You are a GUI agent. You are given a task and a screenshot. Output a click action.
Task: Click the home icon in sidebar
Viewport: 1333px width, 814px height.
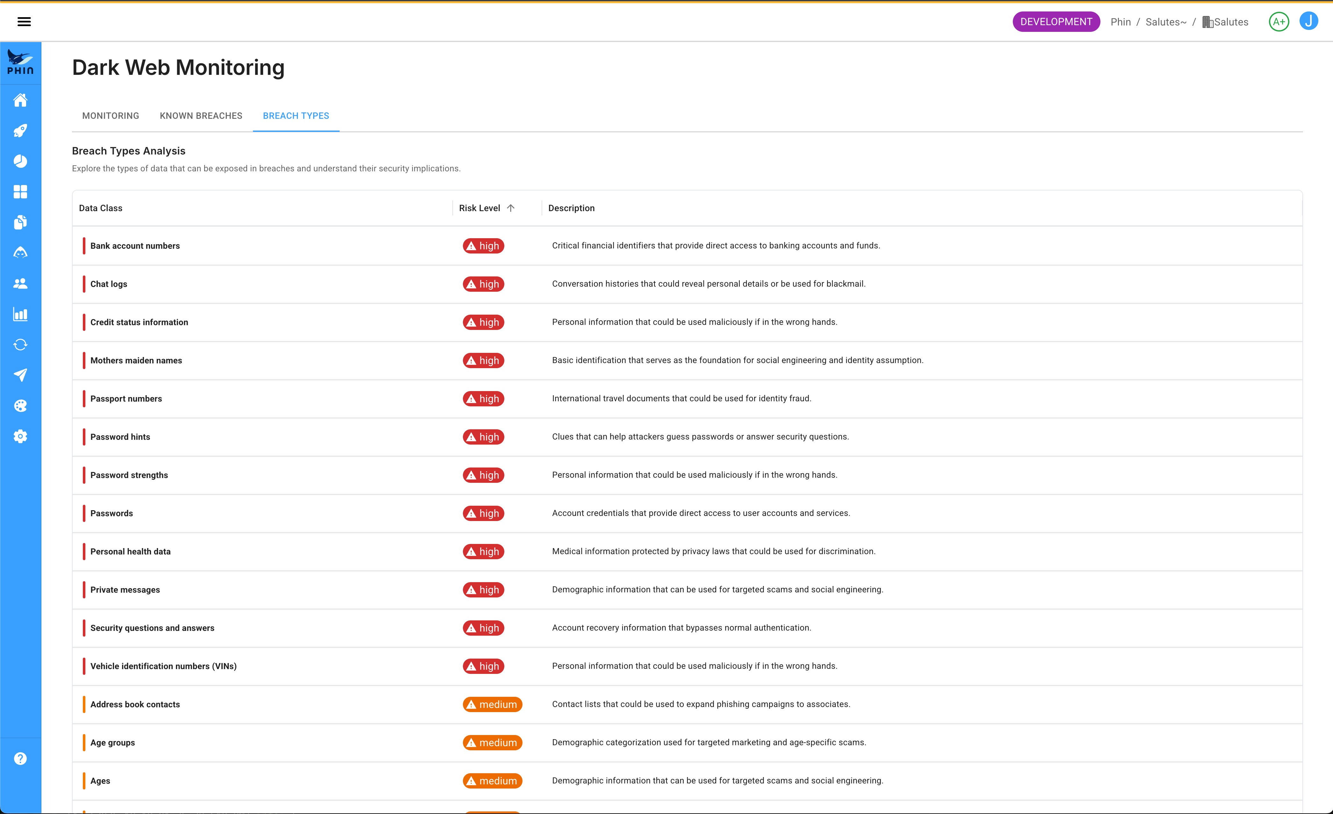click(21, 100)
